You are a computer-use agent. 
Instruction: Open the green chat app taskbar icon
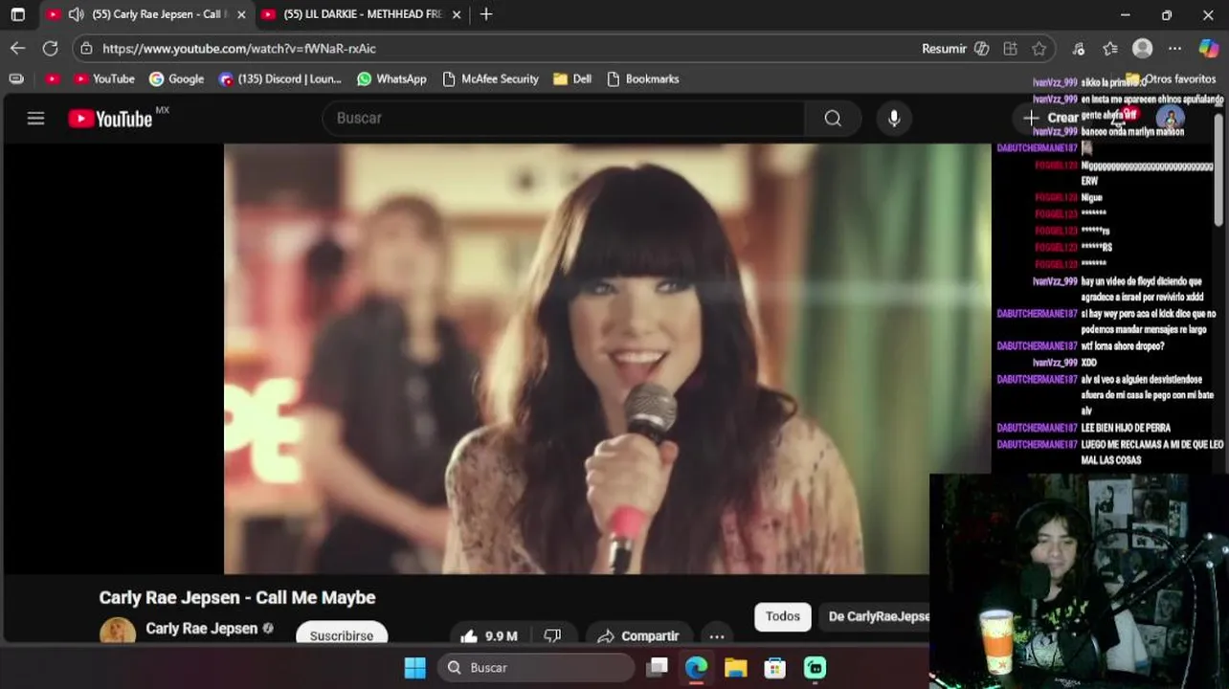[815, 667]
